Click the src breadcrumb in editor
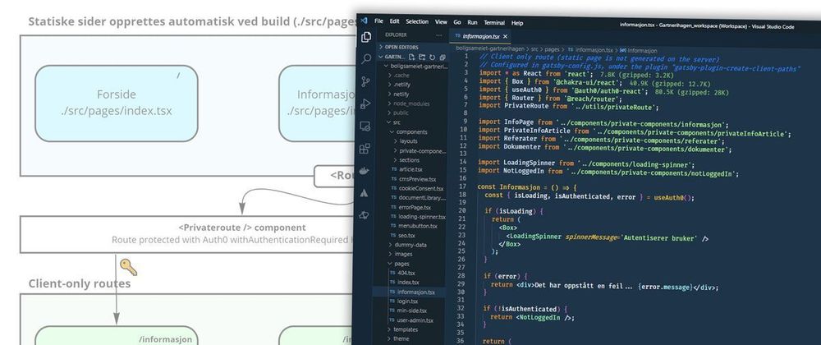Image resolution: width=821 pixels, height=345 pixels. pyautogui.click(x=534, y=48)
